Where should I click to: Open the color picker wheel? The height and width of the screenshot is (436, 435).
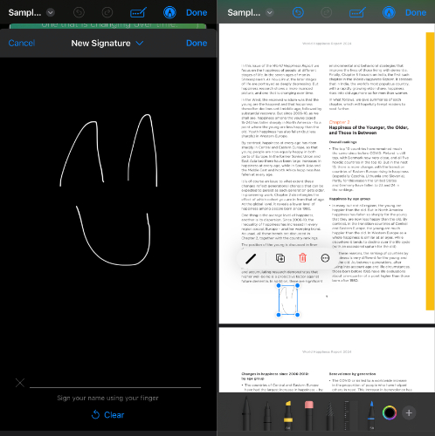coord(390,412)
